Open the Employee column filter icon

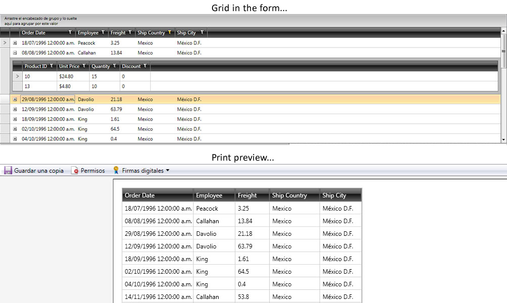click(103, 33)
